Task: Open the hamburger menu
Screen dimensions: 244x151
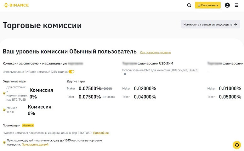Action: tap(236, 5)
